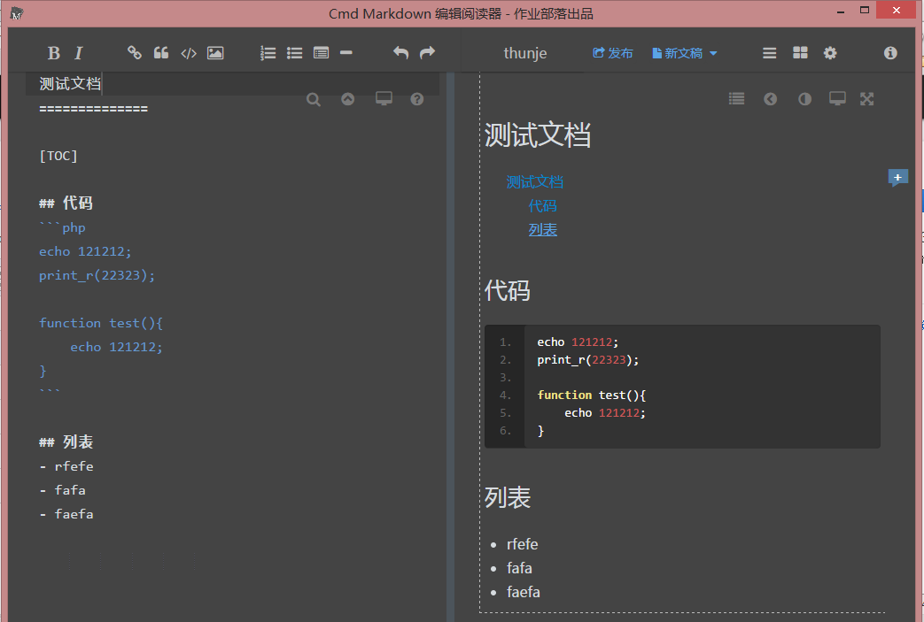Undo the last edit

tap(400, 53)
